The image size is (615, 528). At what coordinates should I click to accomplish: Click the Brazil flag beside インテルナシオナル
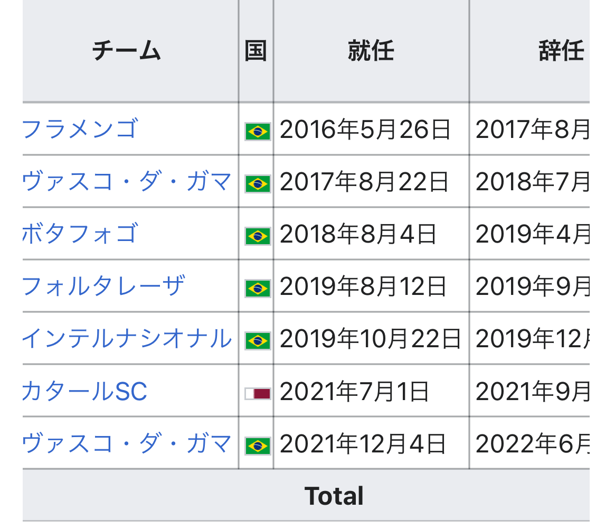coord(258,340)
